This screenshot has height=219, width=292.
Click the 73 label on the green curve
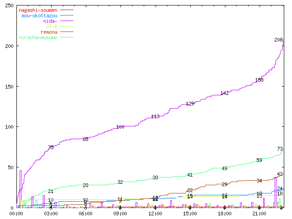click(x=280, y=149)
